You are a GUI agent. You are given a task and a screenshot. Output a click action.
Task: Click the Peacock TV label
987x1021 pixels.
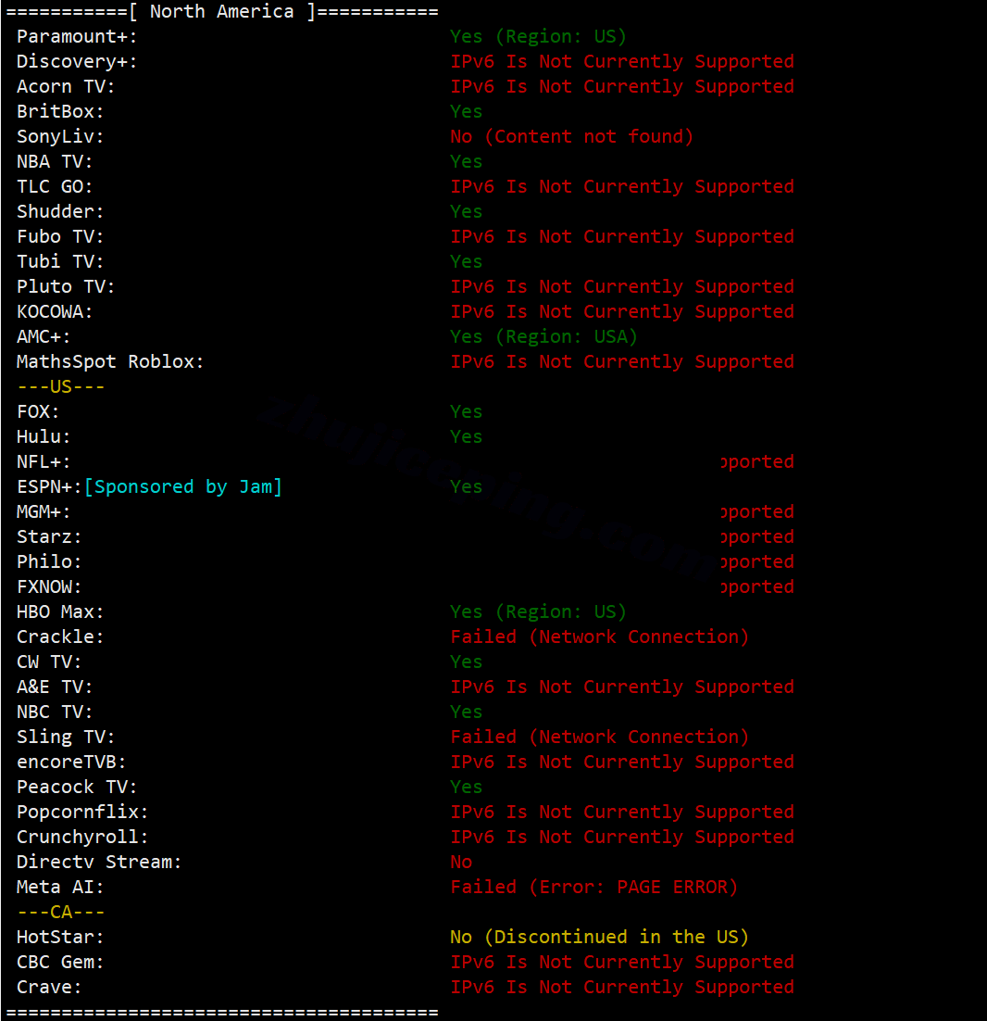tap(77, 787)
